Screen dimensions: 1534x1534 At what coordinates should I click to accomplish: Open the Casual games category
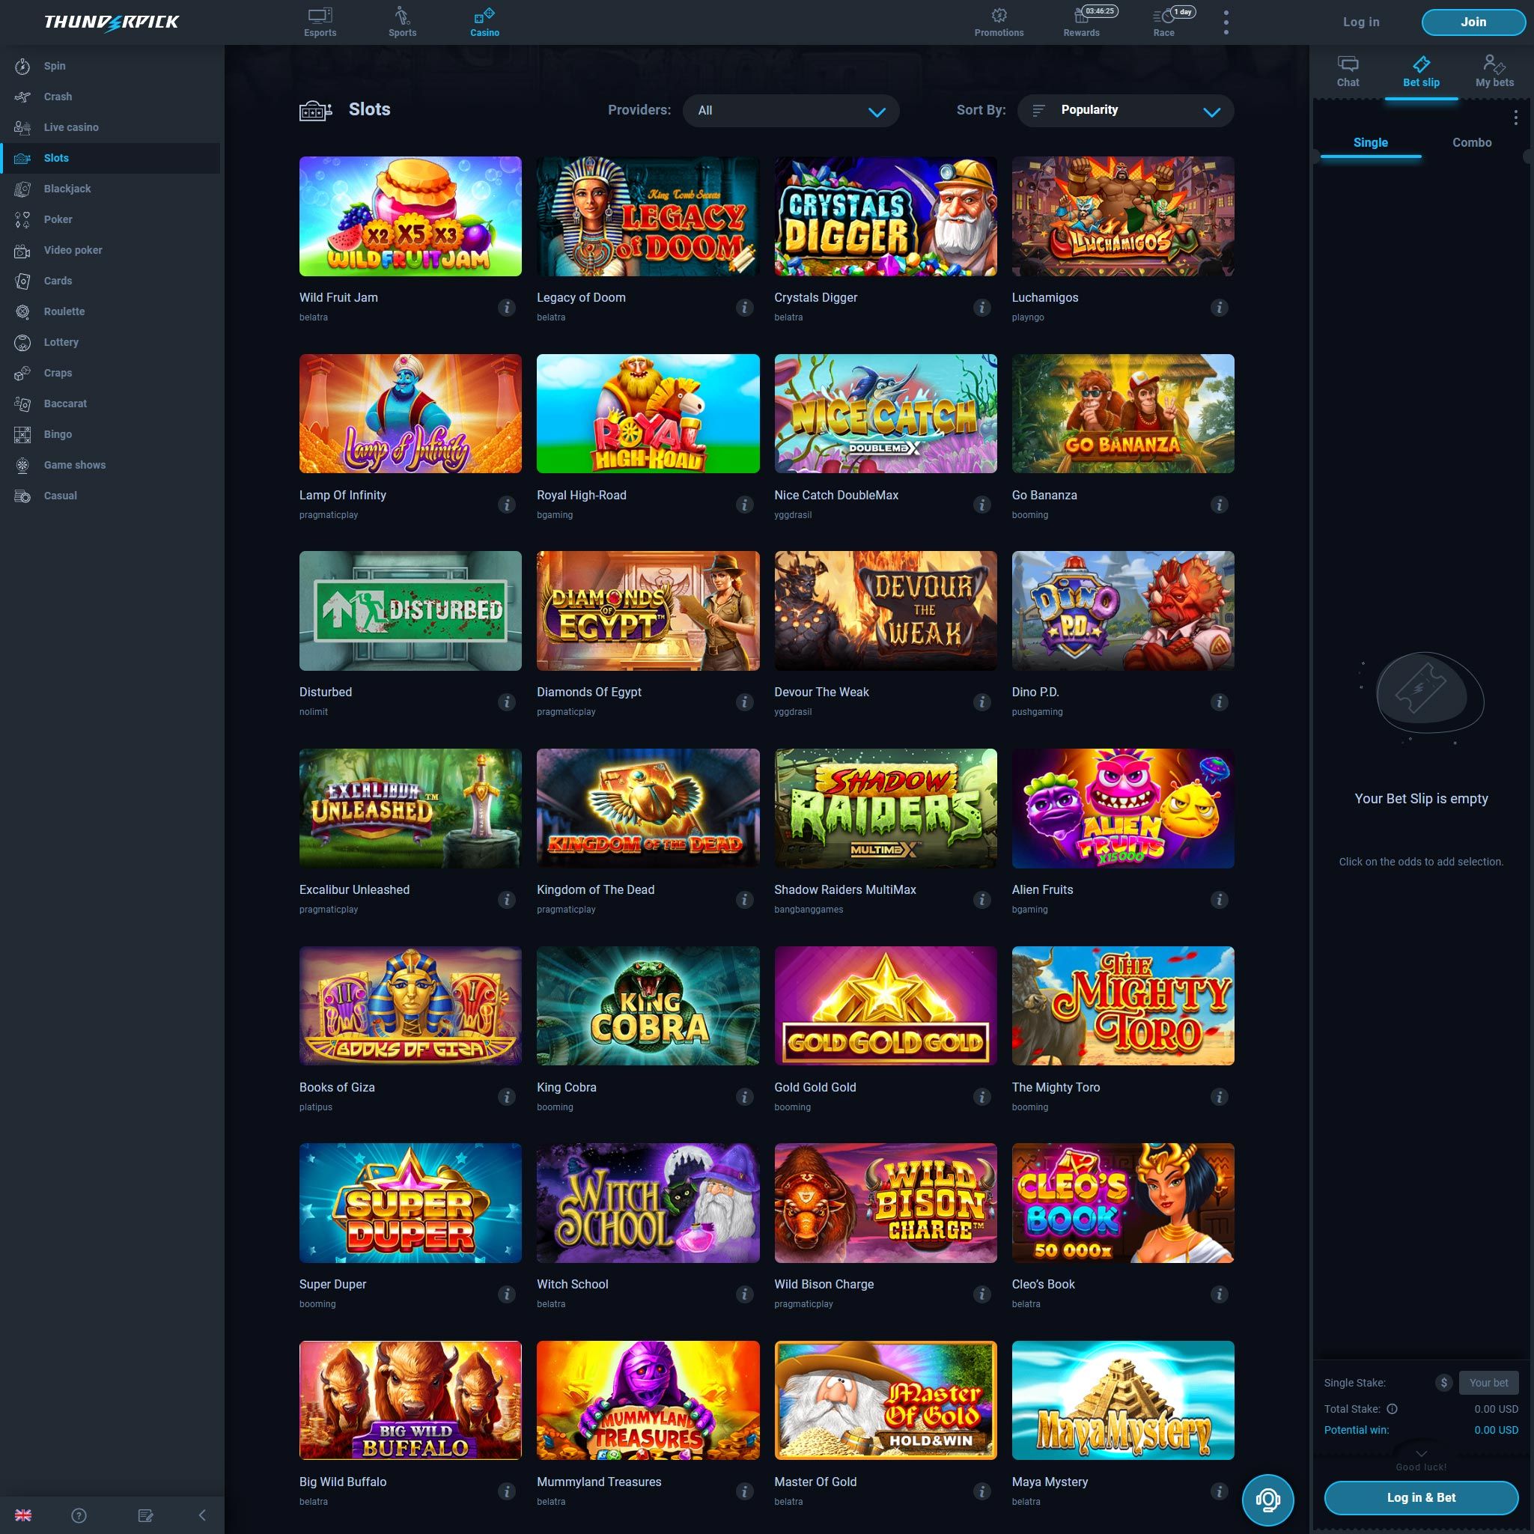[111, 496]
